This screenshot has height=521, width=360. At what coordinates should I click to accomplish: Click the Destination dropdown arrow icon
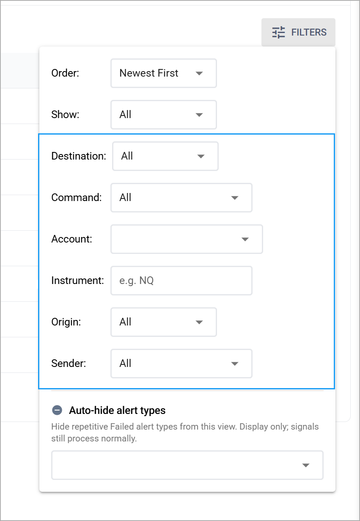point(201,156)
